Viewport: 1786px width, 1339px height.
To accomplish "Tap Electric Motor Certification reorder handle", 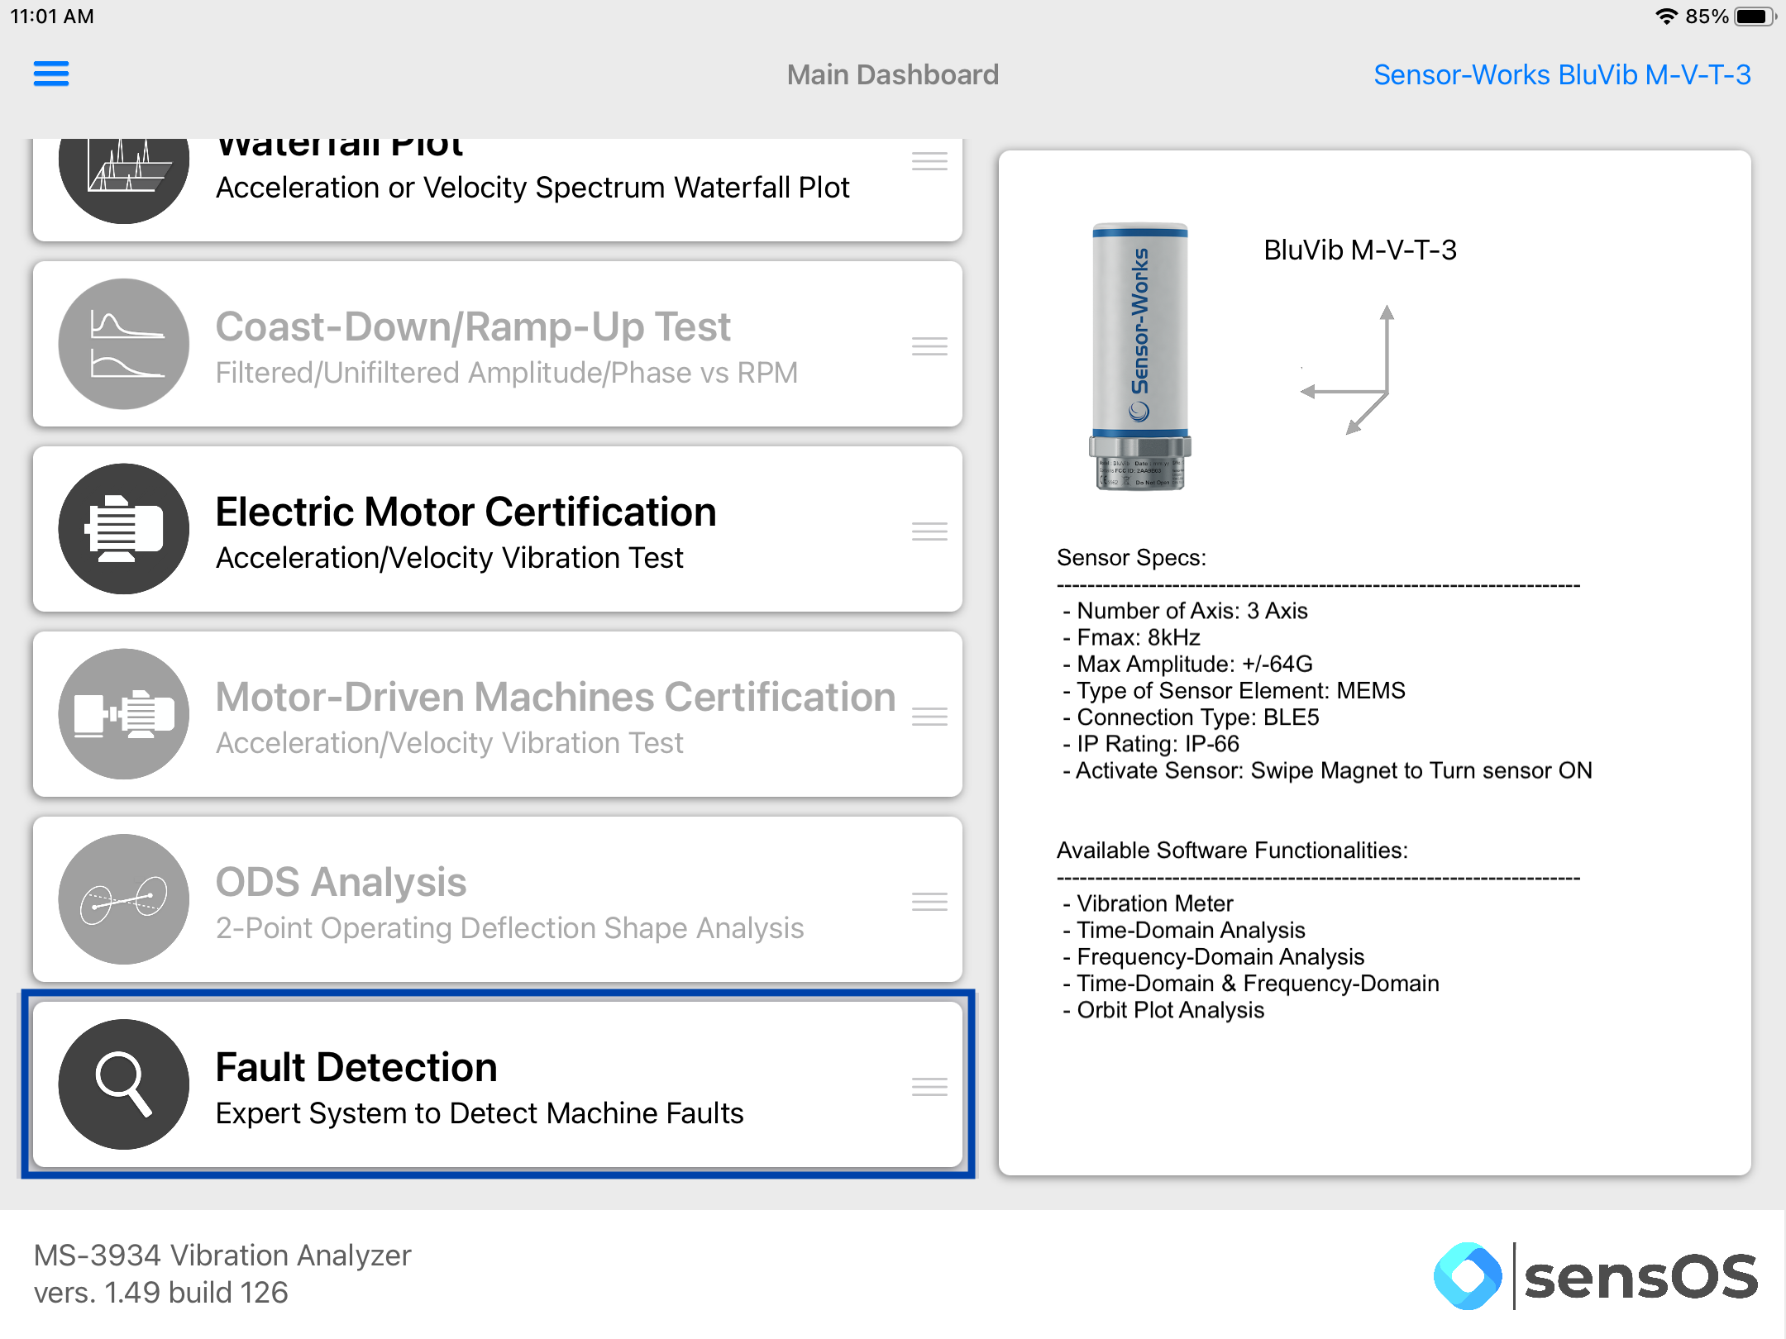I will point(929,531).
